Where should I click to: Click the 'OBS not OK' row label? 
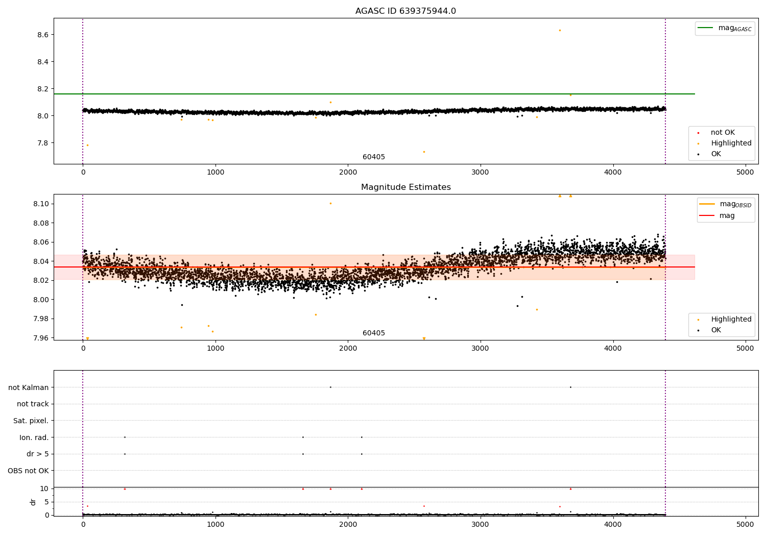29,471
